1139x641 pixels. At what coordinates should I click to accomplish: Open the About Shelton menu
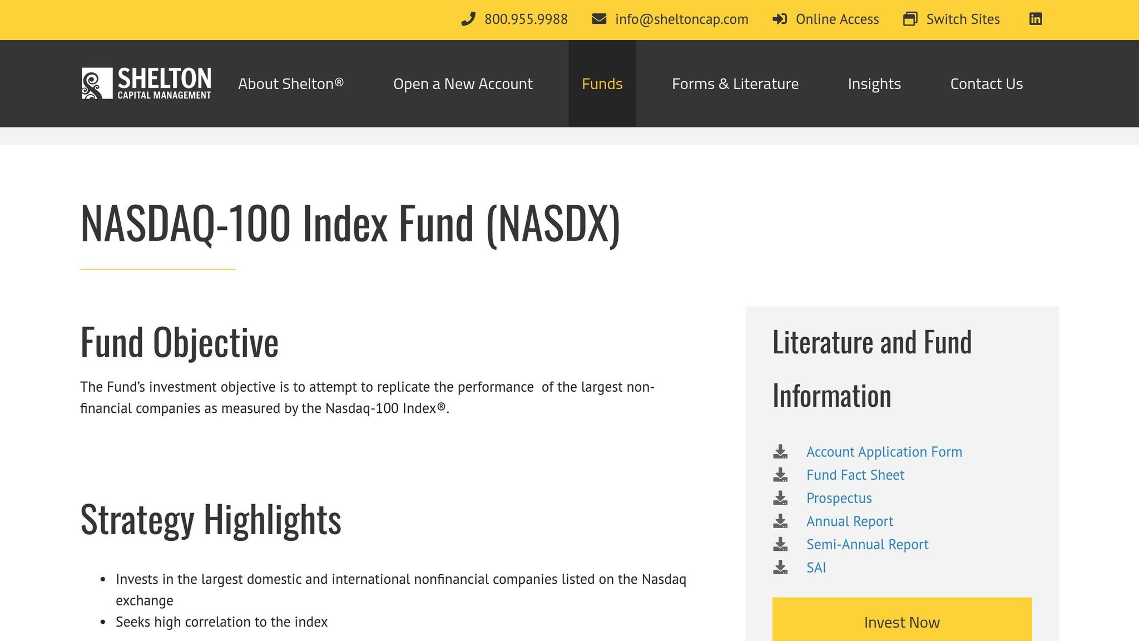click(291, 83)
